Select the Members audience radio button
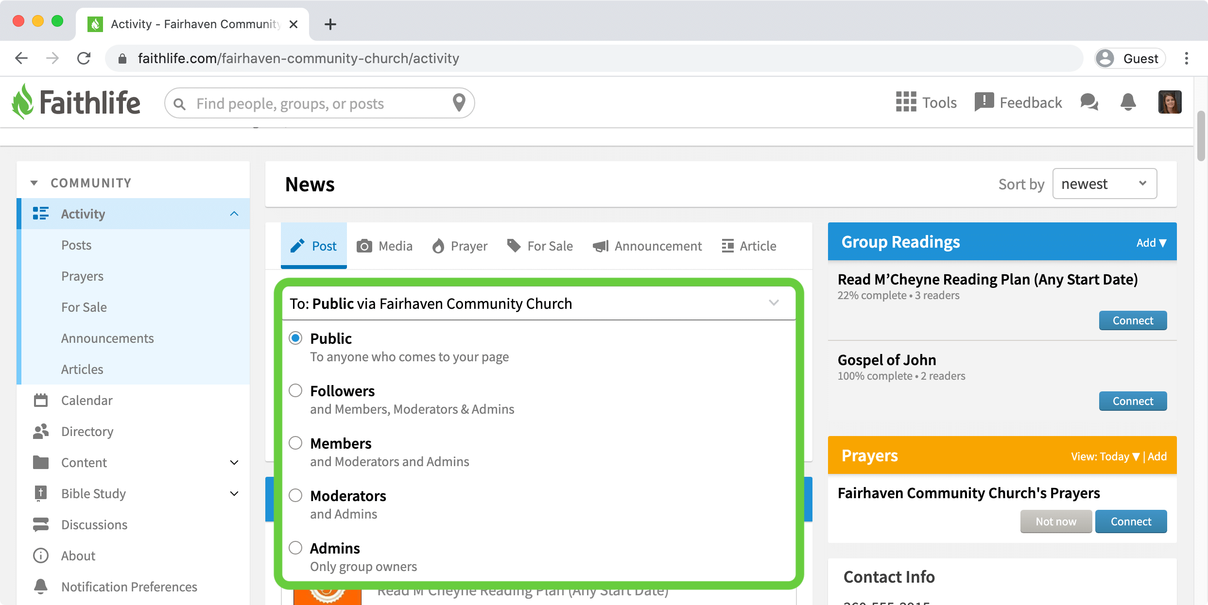Viewport: 1208px width, 605px height. coord(295,443)
